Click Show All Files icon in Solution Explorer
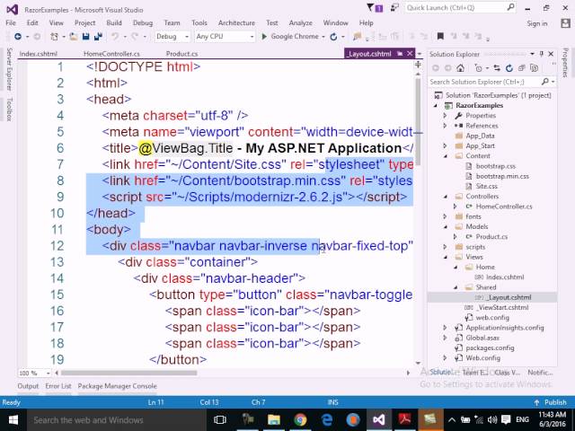This screenshot has height=431, width=575. [x=535, y=68]
